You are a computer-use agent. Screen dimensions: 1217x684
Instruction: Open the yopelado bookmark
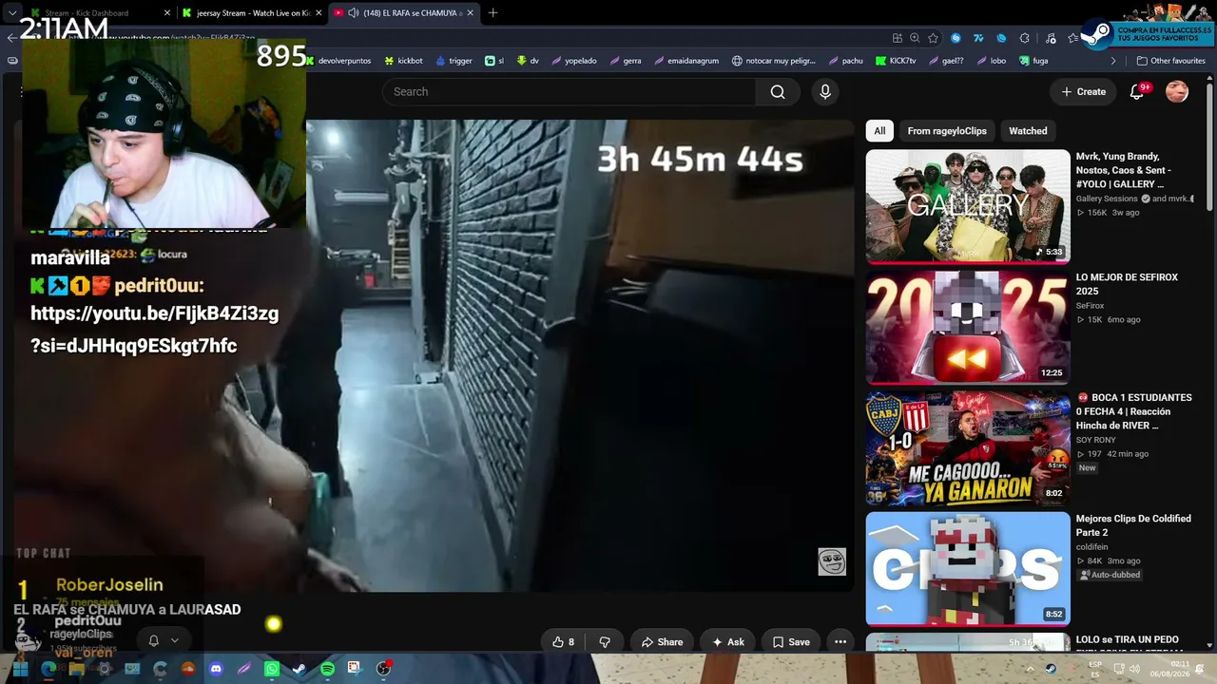coord(573,61)
